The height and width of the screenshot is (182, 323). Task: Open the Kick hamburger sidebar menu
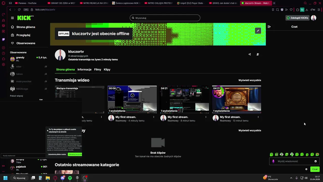[x=12, y=18]
